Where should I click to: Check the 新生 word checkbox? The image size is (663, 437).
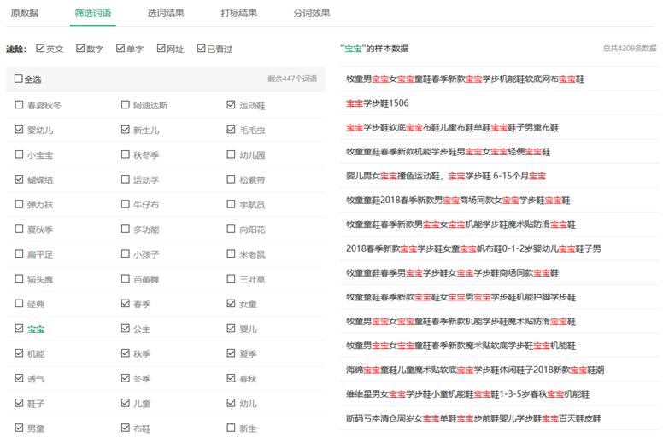pyautogui.click(x=231, y=428)
